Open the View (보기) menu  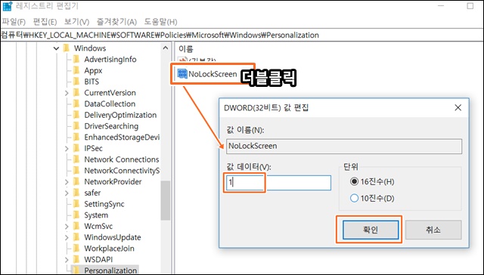76,22
